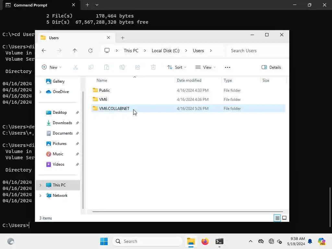The image size is (332, 249).
Task: Open the View dropdown menu
Action: pos(205,67)
